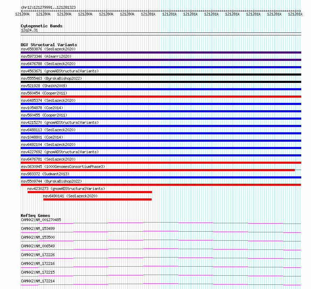Open transcript CAMKK2|NM_001270485
The height and width of the screenshot is (289, 311).
(x=41, y=220)
